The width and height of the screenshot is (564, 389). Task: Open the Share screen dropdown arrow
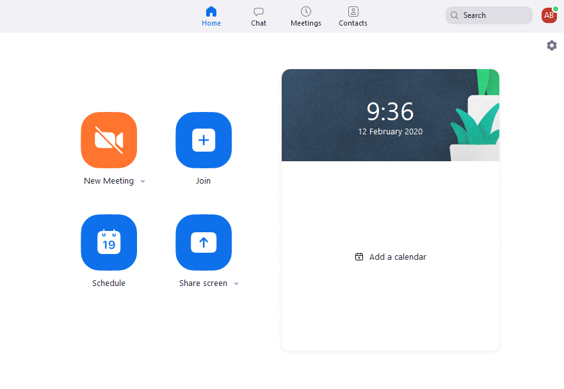pyautogui.click(x=236, y=283)
